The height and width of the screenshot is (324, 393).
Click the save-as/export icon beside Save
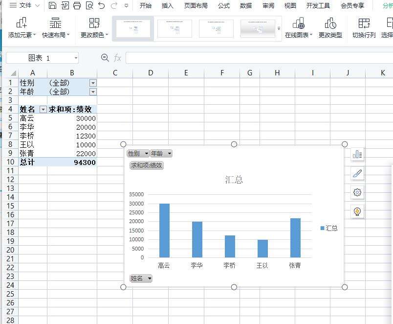tap(65, 5)
